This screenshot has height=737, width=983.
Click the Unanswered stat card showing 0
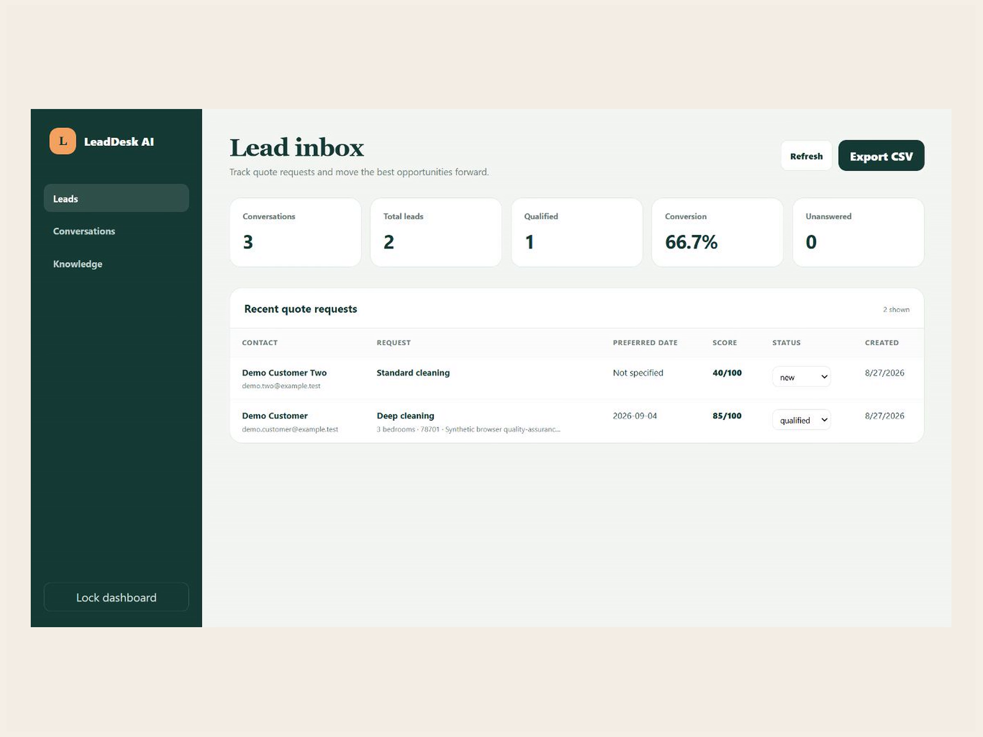click(x=858, y=232)
